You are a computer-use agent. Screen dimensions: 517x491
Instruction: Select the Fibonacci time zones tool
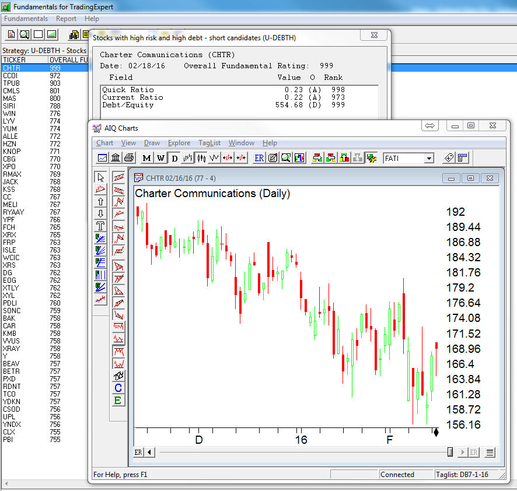tap(100, 275)
